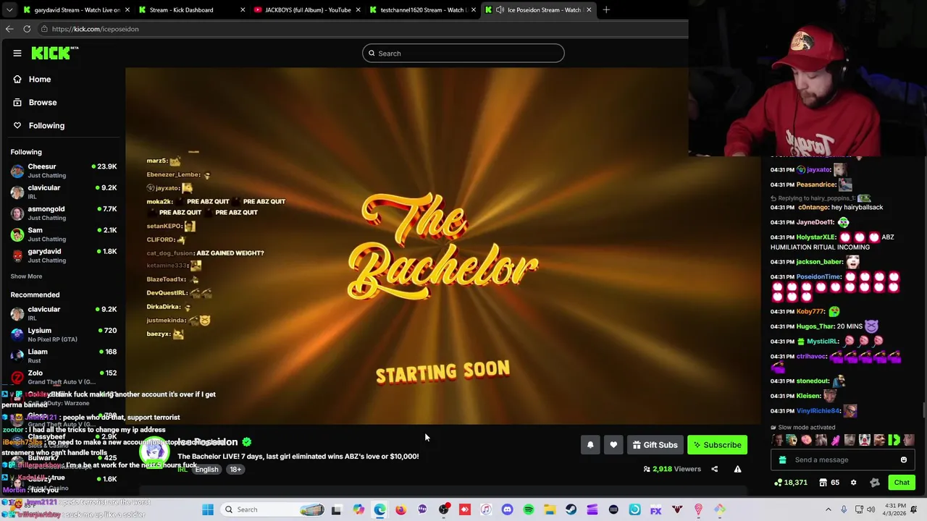The width and height of the screenshot is (927, 521).
Task: Click the badge icon beside Chat button
Action: click(x=874, y=483)
